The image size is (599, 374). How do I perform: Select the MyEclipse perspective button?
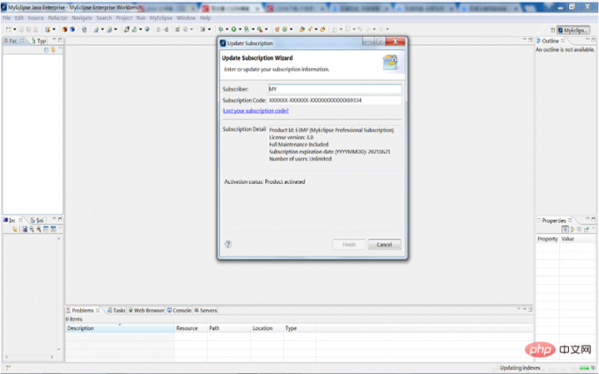tap(573, 30)
